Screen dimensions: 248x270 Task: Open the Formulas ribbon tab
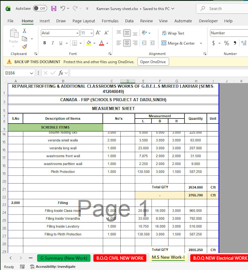(110, 21)
